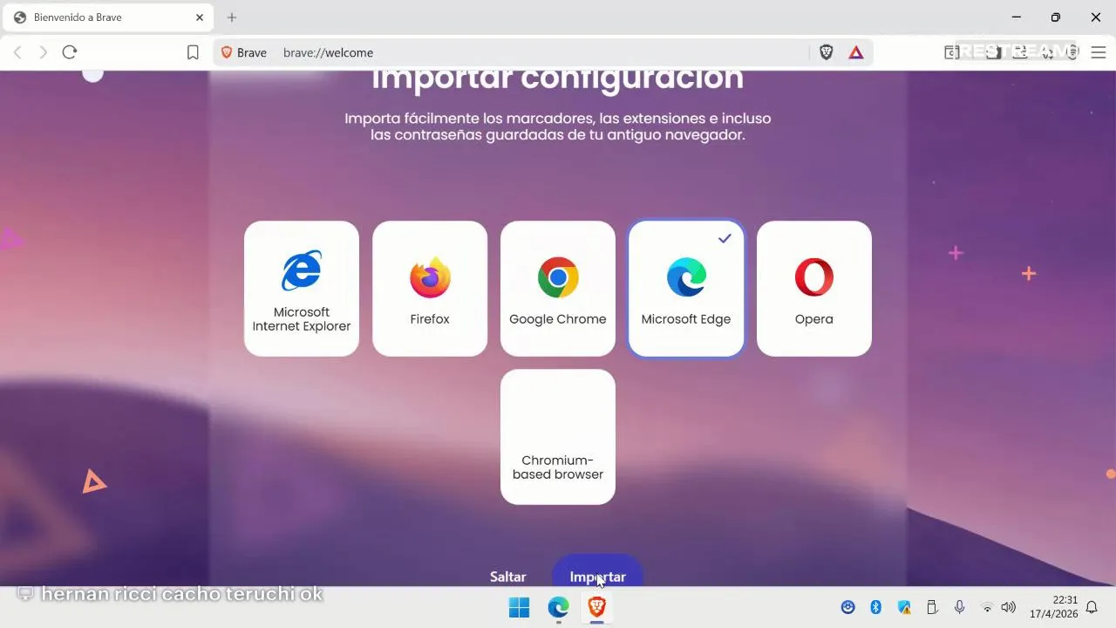Go back using the browser back arrow
The image size is (1116, 628).
(17, 52)
